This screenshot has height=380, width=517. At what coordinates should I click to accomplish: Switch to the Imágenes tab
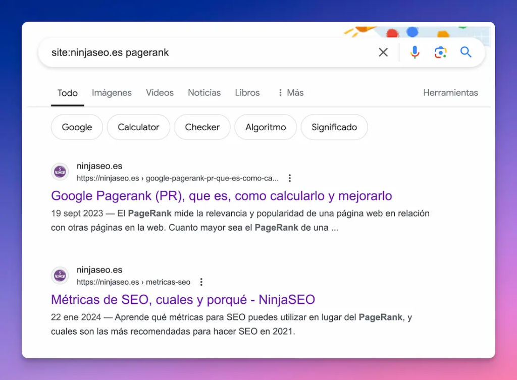(112, 93)
